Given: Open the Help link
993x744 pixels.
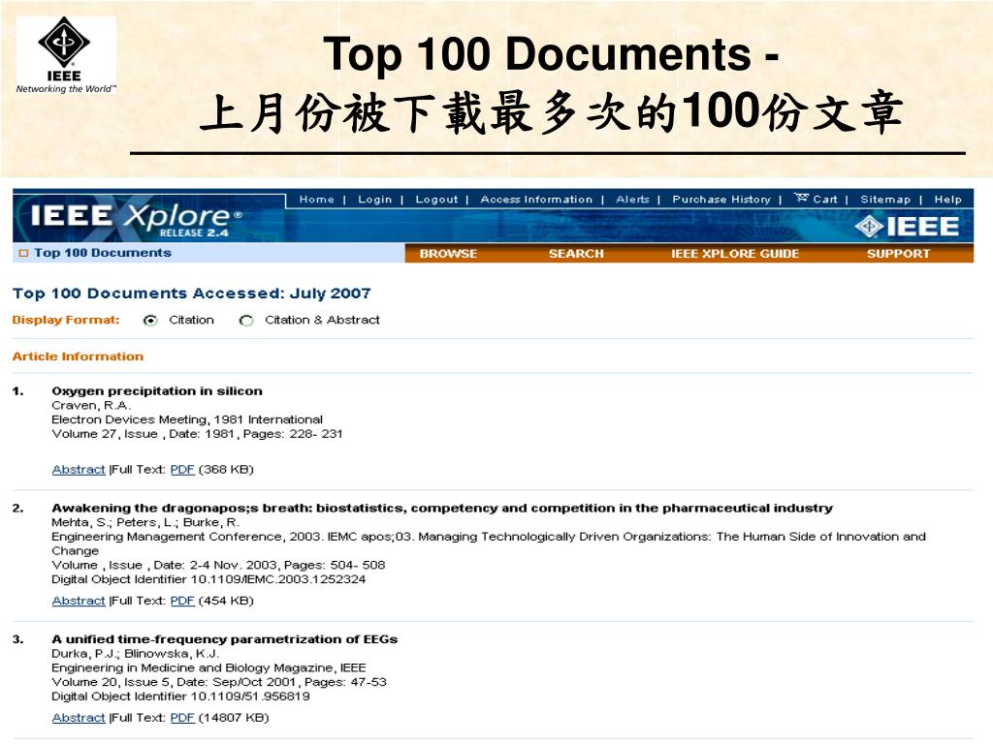Looking at the screenshot, I should pos(948,199).
